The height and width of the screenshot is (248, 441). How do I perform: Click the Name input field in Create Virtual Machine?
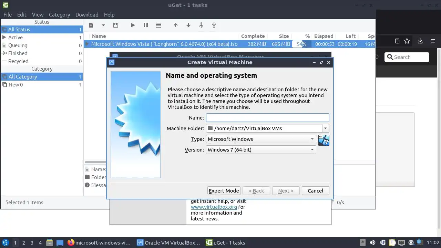[x=268, y=118]
